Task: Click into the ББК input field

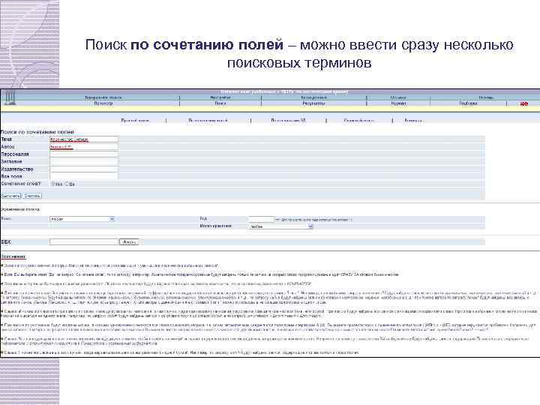Action: pyautogui.click(x=84, y=242)
